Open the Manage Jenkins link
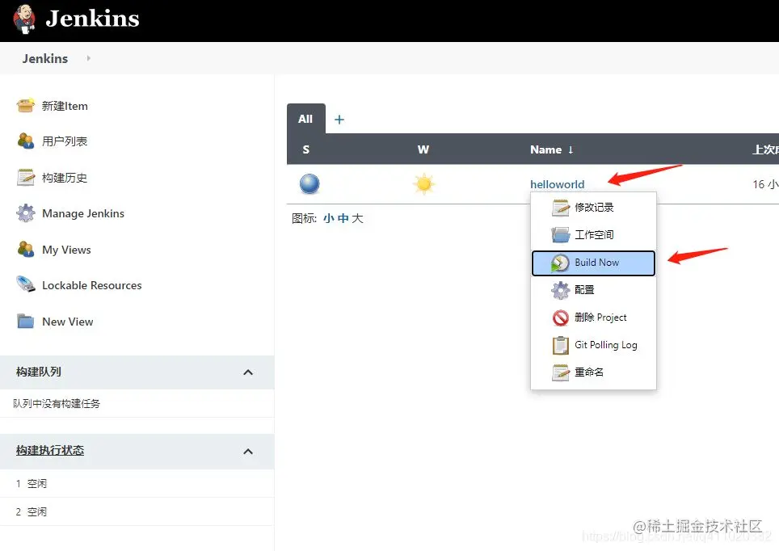 pos(83,213)
